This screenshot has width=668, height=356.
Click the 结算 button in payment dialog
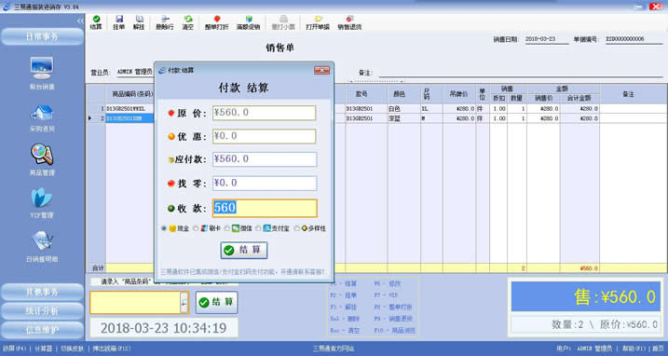(244, 250)
